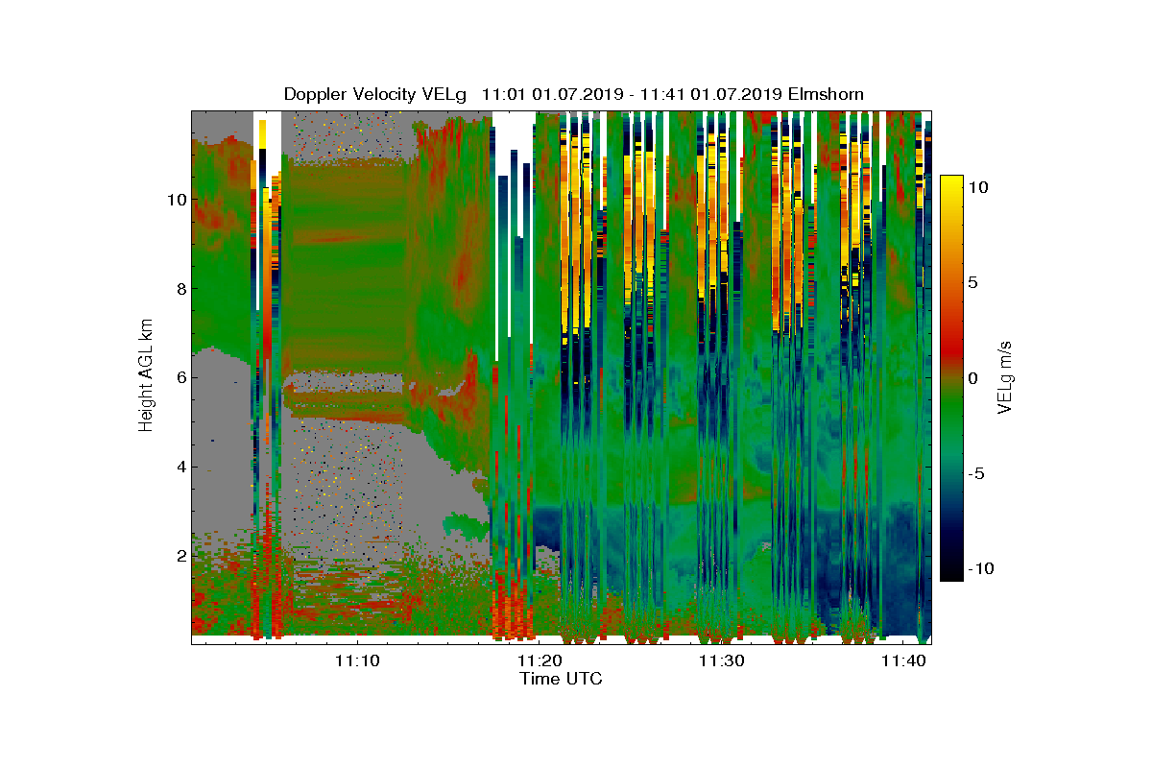Click the 11:20 time tick label
The height and width of the screenshot is (768, 1152).
coord(540,660)
